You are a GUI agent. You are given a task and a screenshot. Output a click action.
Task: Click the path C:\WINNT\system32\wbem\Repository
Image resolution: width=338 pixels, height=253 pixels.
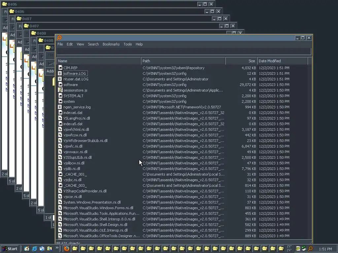coord(174,68)
